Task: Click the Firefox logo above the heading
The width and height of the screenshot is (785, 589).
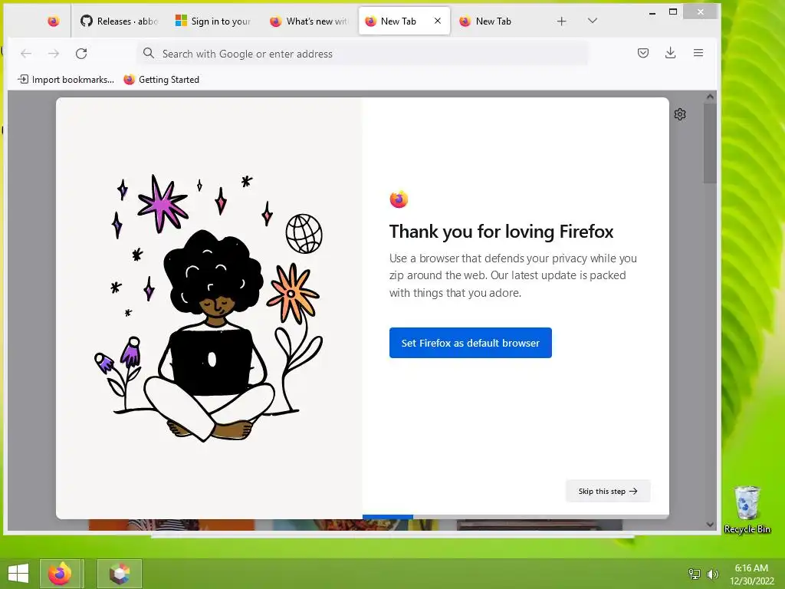Action: 399,199
